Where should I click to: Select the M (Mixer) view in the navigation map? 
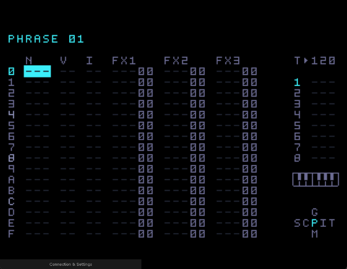pos(314,234)
